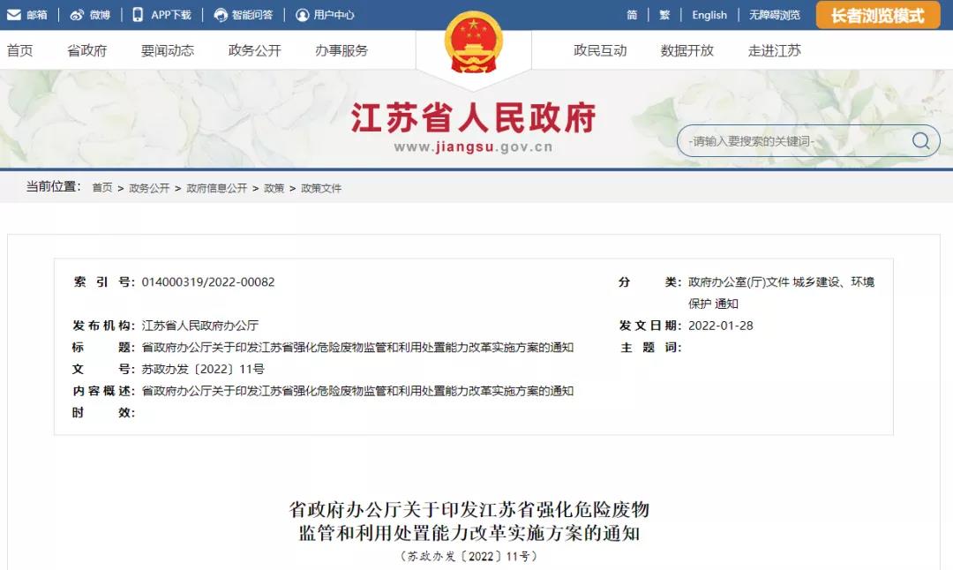Go to 走进江苏 section
The height and width of the screenshot is (570, 953).
point(775,50)
